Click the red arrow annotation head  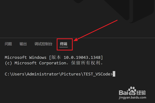click(75, 40)
